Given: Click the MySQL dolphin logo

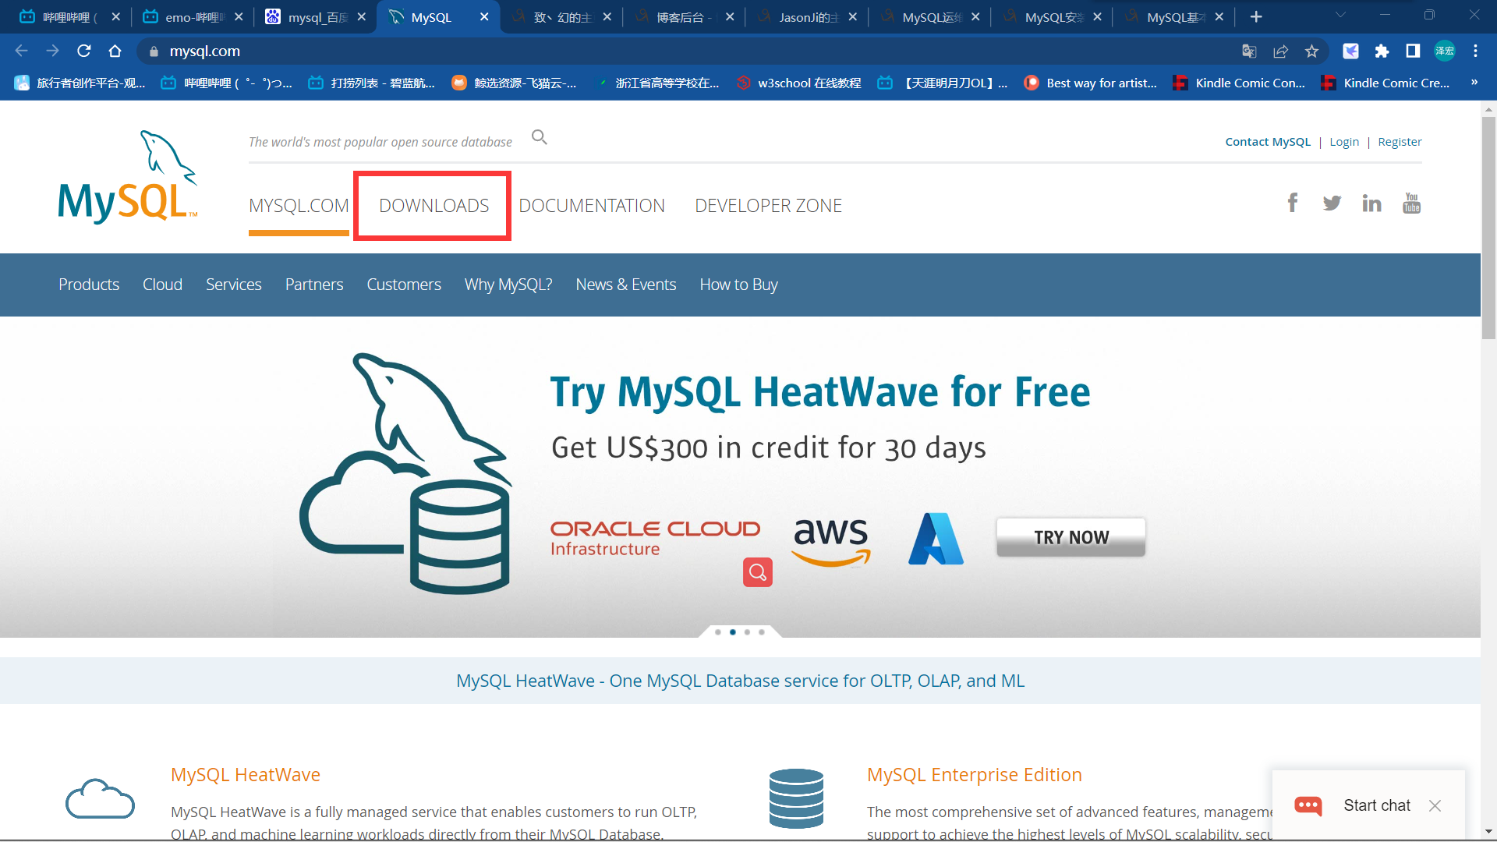Looking at the screenshot, I should point(128,177).
